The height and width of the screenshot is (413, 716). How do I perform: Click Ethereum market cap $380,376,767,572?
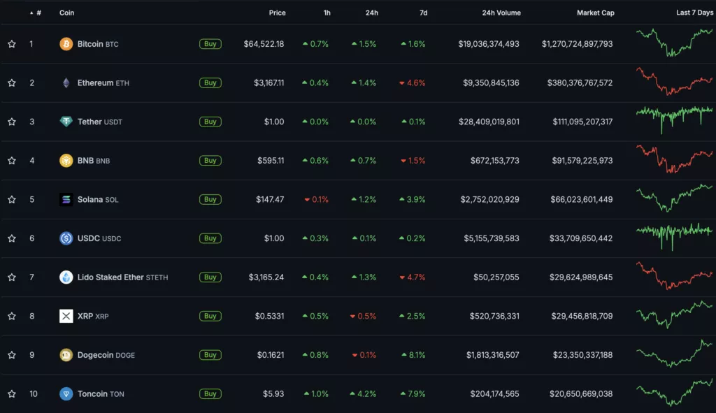pyautogui.click(x=580, y=82)
